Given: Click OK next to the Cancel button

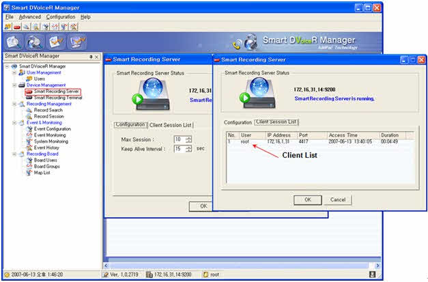Looking at the screenshot, I should tap(308, 199).
